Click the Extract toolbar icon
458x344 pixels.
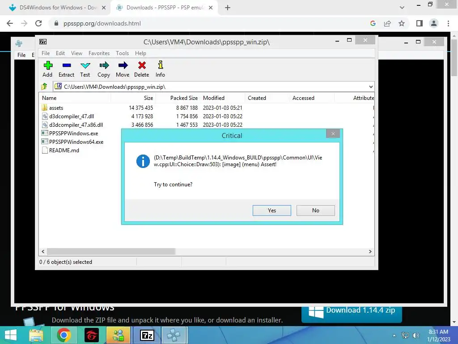coord(67,65)
